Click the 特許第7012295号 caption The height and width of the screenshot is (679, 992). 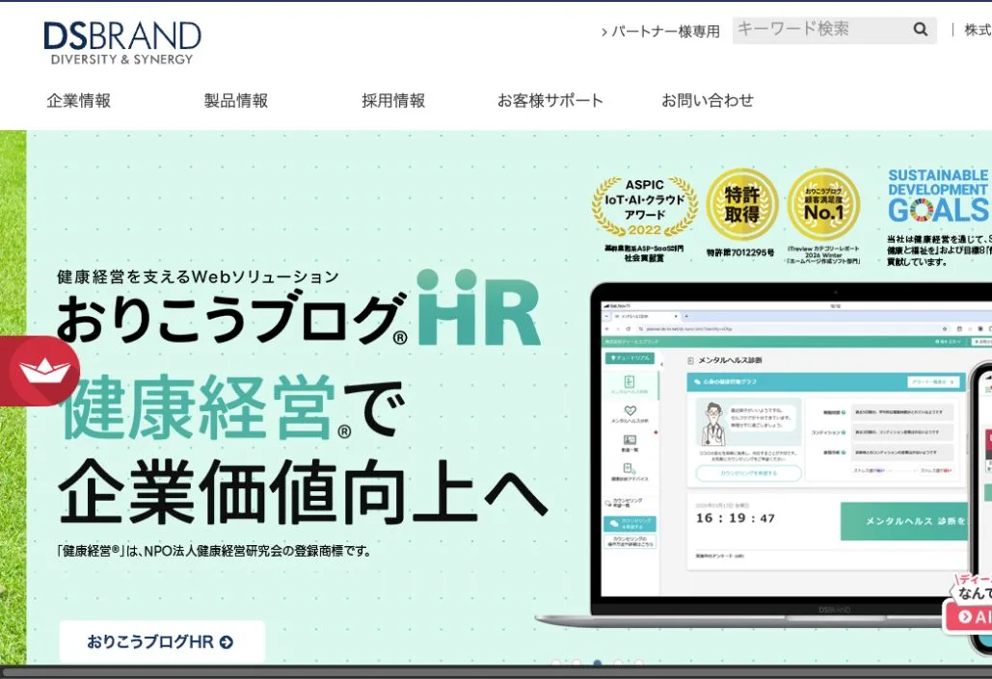(740, 253)
